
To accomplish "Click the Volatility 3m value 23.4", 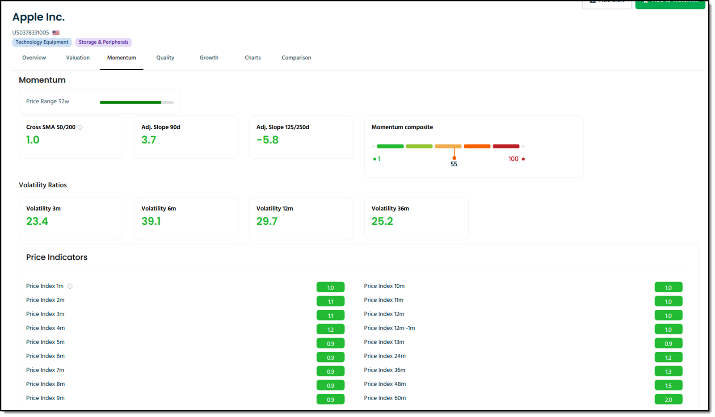I will click(x=37, y=221).
